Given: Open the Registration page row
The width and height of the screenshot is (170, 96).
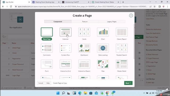Looking at the screenshot, I should [x=16, y=59].
